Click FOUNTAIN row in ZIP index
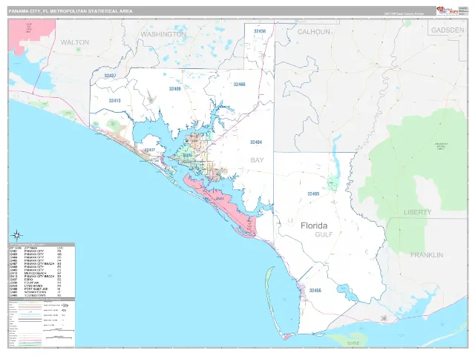Viewport: 475px width, 356px height. click(36, 283)
